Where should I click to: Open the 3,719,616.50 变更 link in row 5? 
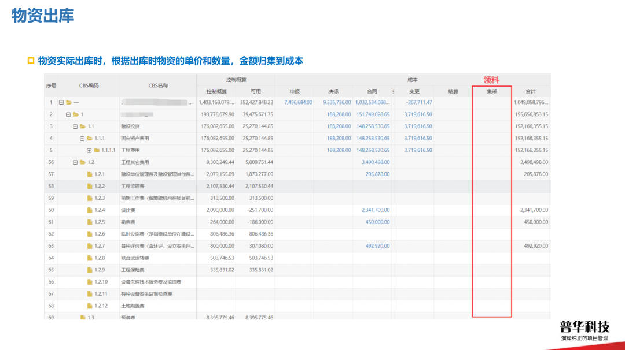pyautogui.click(x=418, y=150)
